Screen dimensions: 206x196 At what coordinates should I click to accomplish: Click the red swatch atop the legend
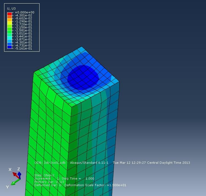point(9,13)
